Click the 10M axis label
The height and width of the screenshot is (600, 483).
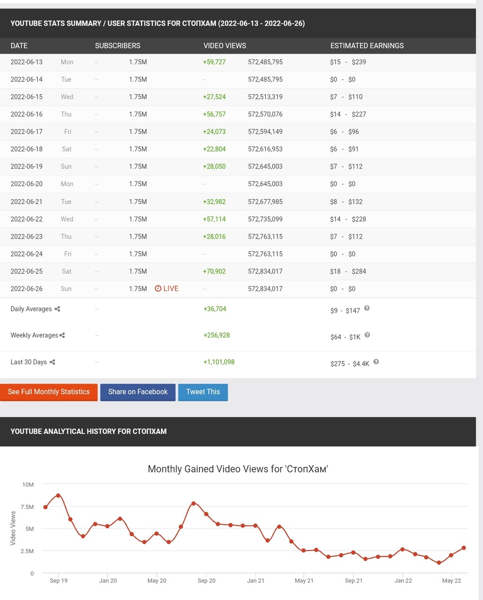pos(28,484)
